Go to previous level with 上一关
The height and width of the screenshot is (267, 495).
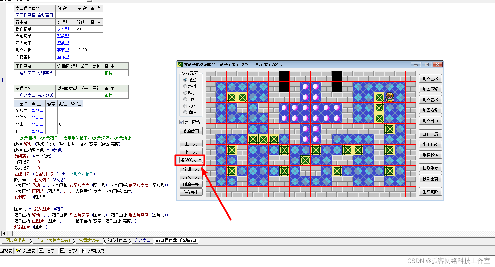pyautogui.click(x=191, y=144)
